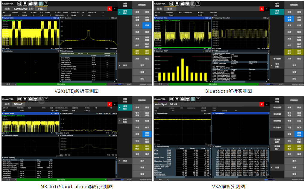The height and width of the screenshot is (190, 305).
Task: Click the 文件 button in NB-IoT window
Action: [137, 154]
